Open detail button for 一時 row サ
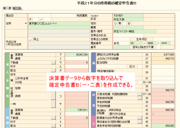The width and height of the screenshot is (180, 128). click(x=53, y=104)
